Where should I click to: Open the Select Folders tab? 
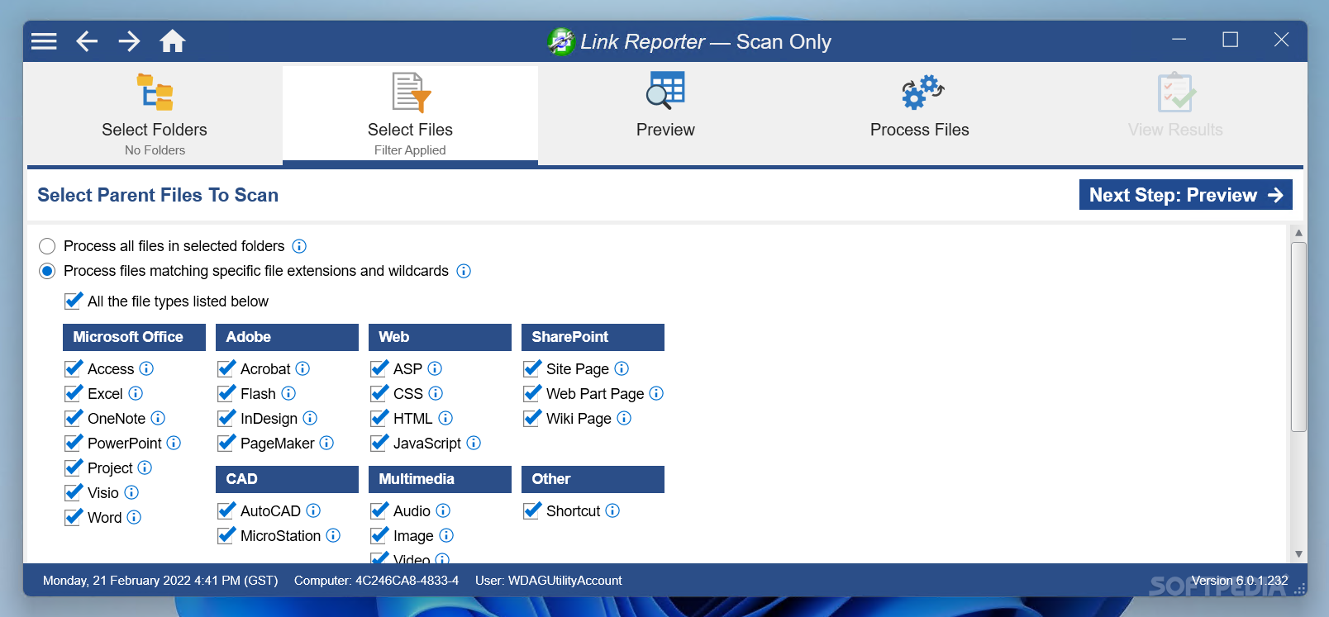point(155,114)
